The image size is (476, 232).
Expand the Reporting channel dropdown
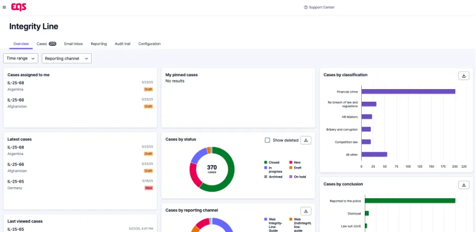click(66, 59)
